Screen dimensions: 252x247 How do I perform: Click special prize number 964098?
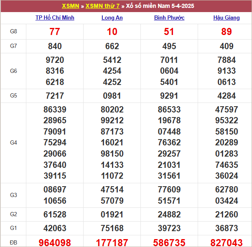(55, 243)
